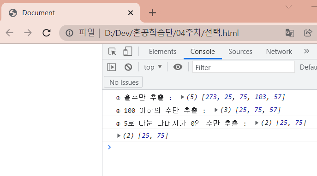This screenshot has height=176, width=317.
Task: Show the console sidebar
Action: pos(112,67)
